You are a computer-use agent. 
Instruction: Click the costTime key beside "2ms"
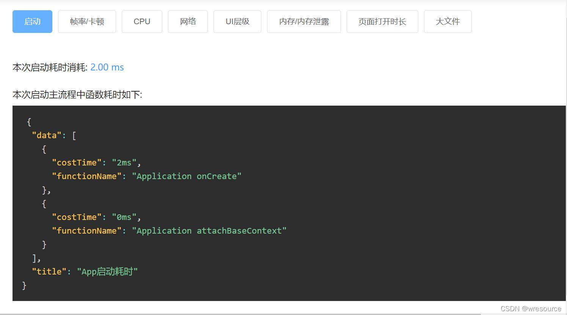(77, 162)
